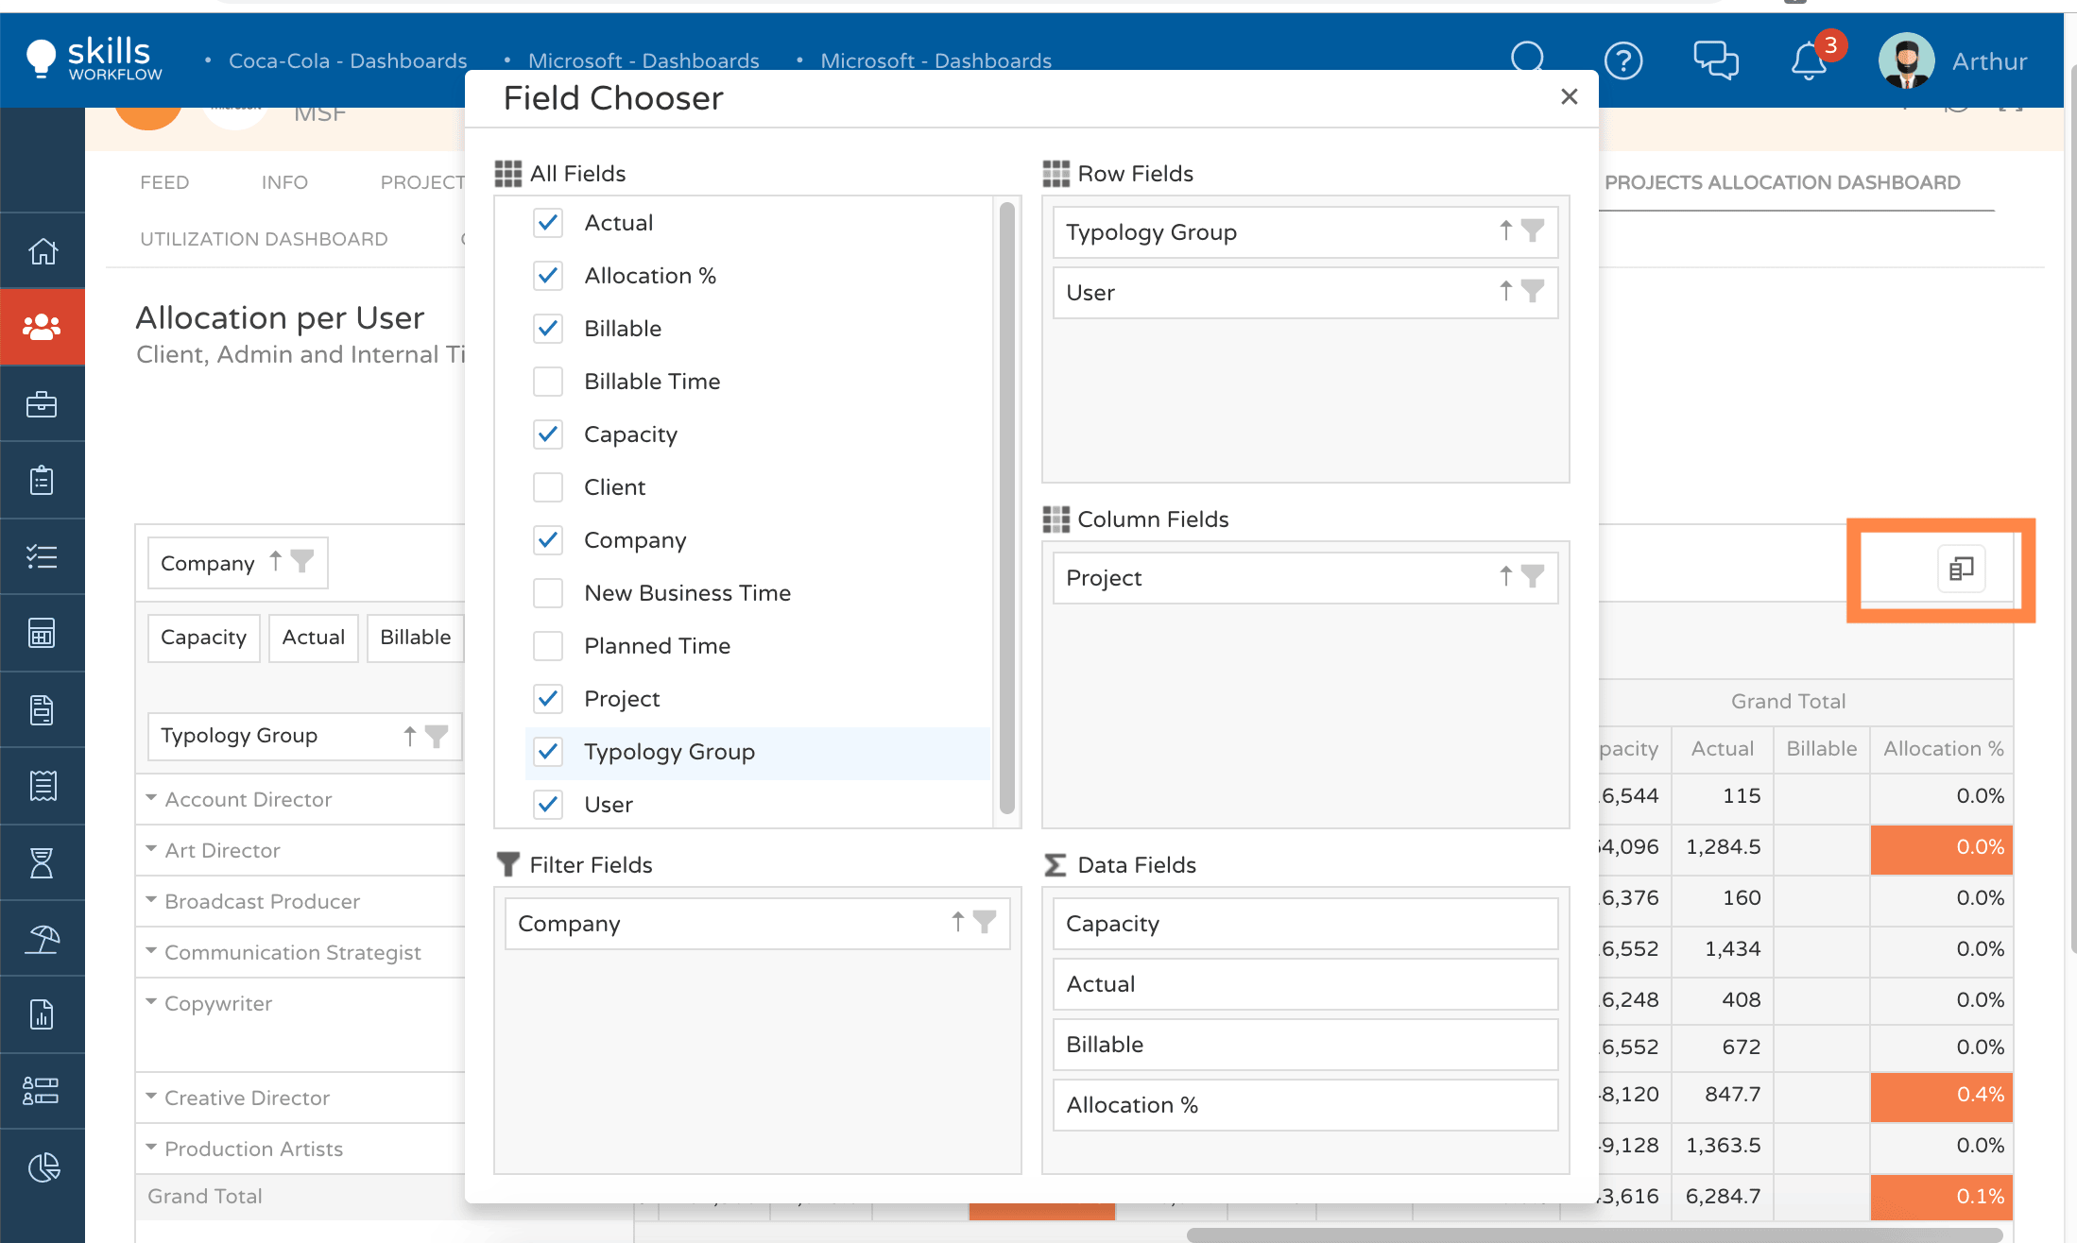Click the Capacity data field item

coord(1304,924)
